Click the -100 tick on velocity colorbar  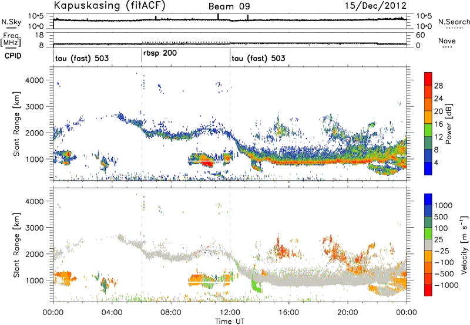(x=444, y=262)
